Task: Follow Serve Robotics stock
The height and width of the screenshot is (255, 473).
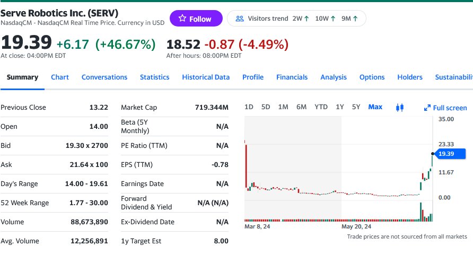Action: click(196, 19)
